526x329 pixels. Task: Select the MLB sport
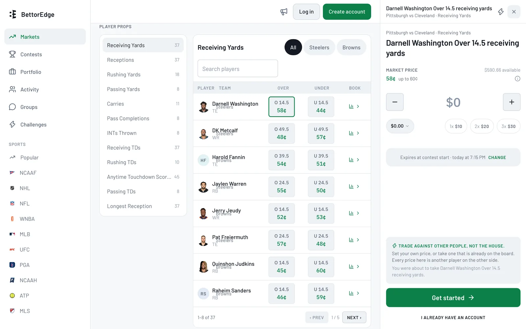pyautogui.click(x=45, y=234)
